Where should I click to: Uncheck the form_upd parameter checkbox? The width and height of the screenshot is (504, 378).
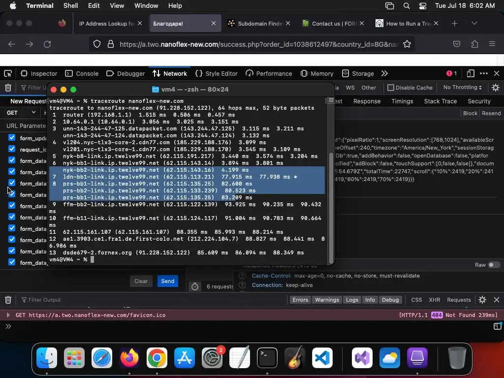[x=12, y=138]
